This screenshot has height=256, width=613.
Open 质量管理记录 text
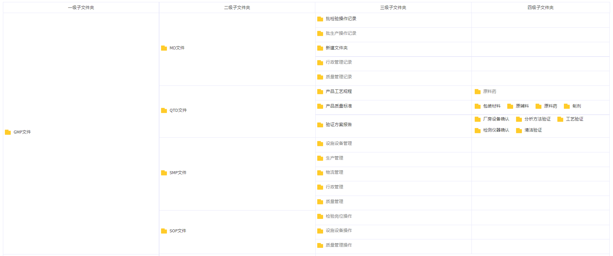pos(339,77)
